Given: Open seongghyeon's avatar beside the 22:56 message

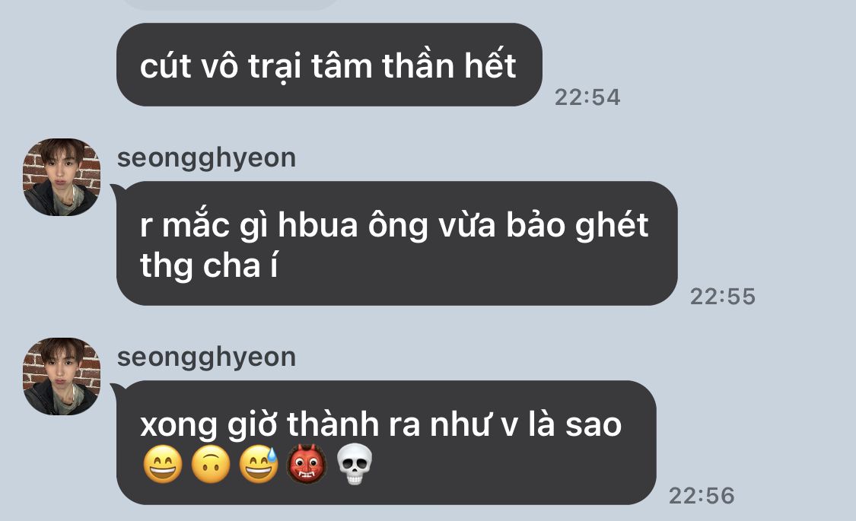Looking at the screenshot, I should 61,376.
